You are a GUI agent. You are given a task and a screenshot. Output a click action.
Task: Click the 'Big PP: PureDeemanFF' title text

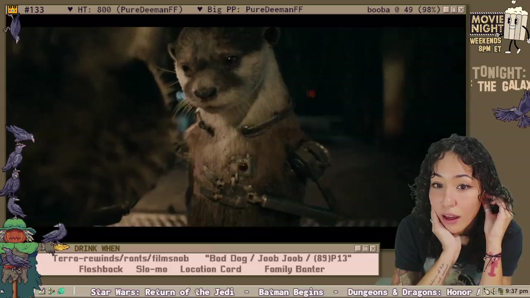click(x=255, y=10)
